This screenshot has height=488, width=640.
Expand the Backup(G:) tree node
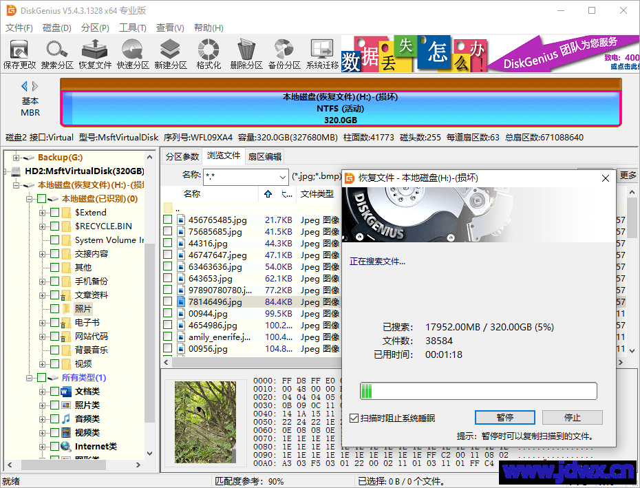click(16, 158)
